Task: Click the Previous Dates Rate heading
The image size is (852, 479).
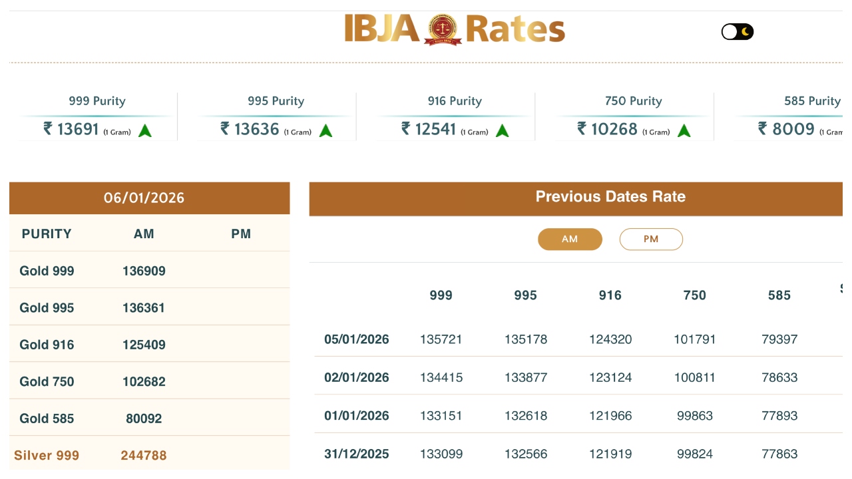Action: pos(610,197)
